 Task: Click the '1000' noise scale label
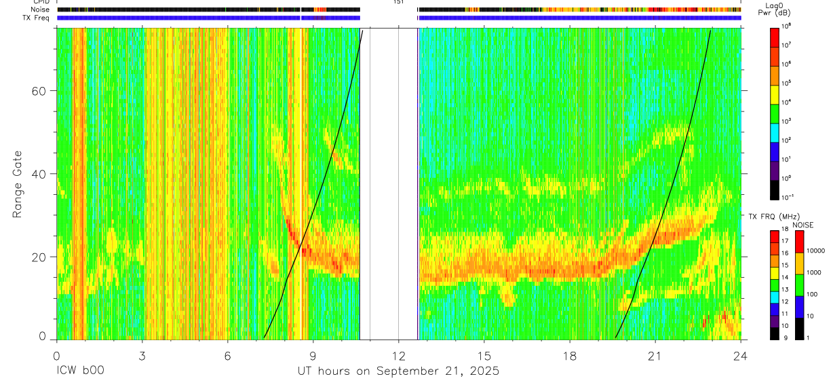click(813, 273)
